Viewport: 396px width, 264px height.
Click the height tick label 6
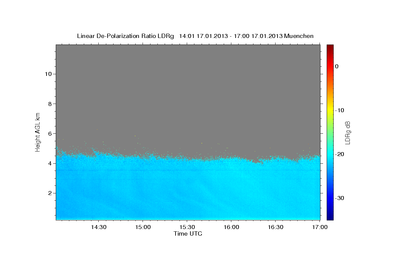[x=49, y=133]
